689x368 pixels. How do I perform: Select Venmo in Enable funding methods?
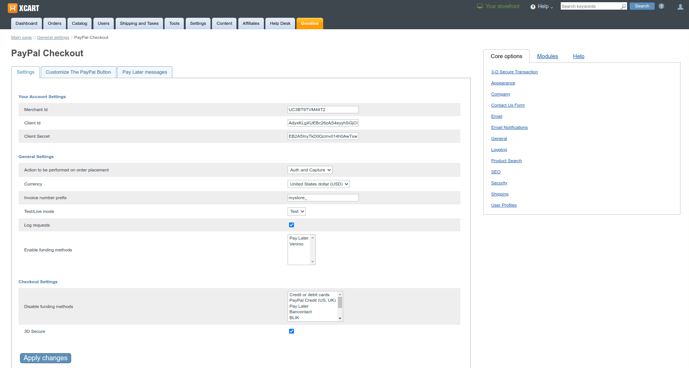[297, 244]
